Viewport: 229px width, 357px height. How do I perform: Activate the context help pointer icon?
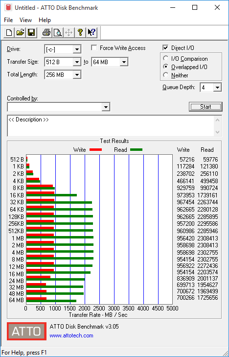tap(92, 32)
